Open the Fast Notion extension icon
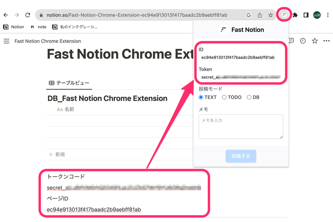 click(284, 15)
